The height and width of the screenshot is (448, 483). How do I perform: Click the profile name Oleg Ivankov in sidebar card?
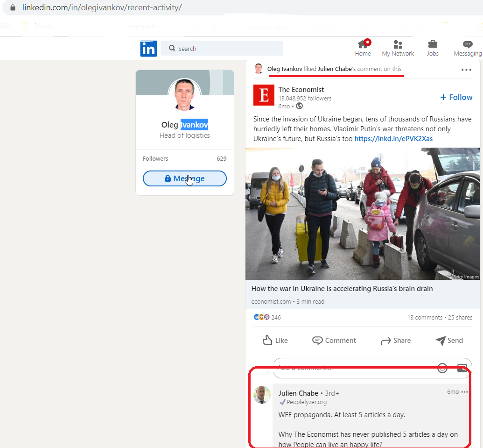pyautogui.click(x=184, y=125)
